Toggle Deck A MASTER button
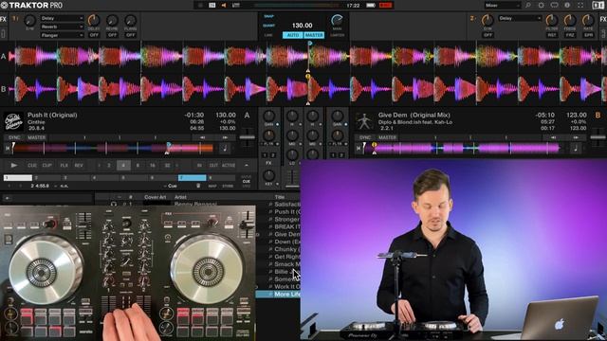Viewport: 607px width, 341px height. point(36,137)
